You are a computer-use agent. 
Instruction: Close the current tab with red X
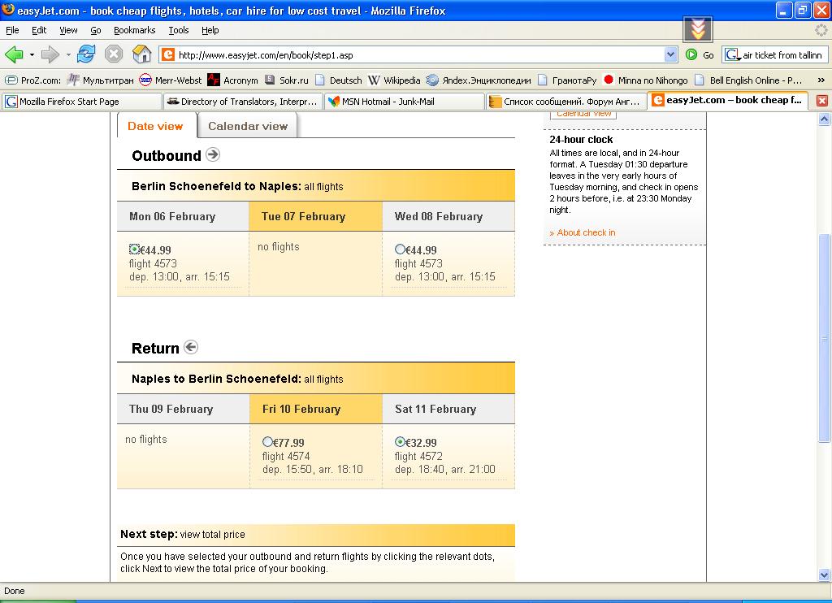point(822,101)
